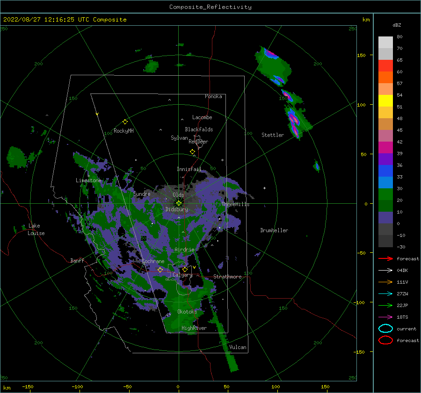Click the yellow marker right of Cochrane
421x393 pixels.
point(160,270)
